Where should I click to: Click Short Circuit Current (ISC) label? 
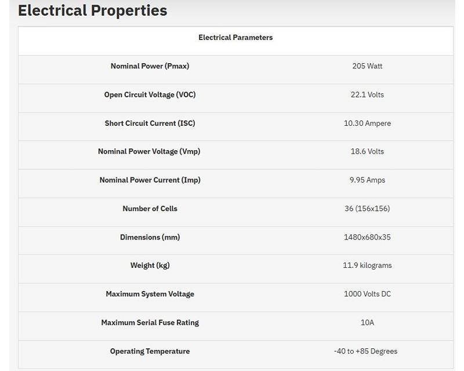click(150, 123)
